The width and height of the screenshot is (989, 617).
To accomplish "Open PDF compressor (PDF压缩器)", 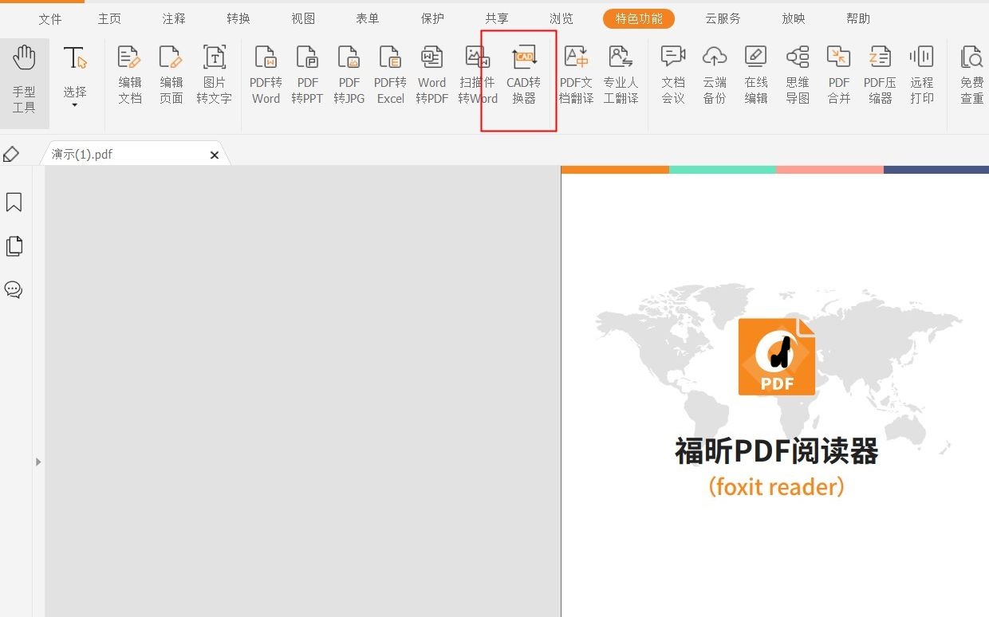I will pyautogui.click(x=881, y=76).
